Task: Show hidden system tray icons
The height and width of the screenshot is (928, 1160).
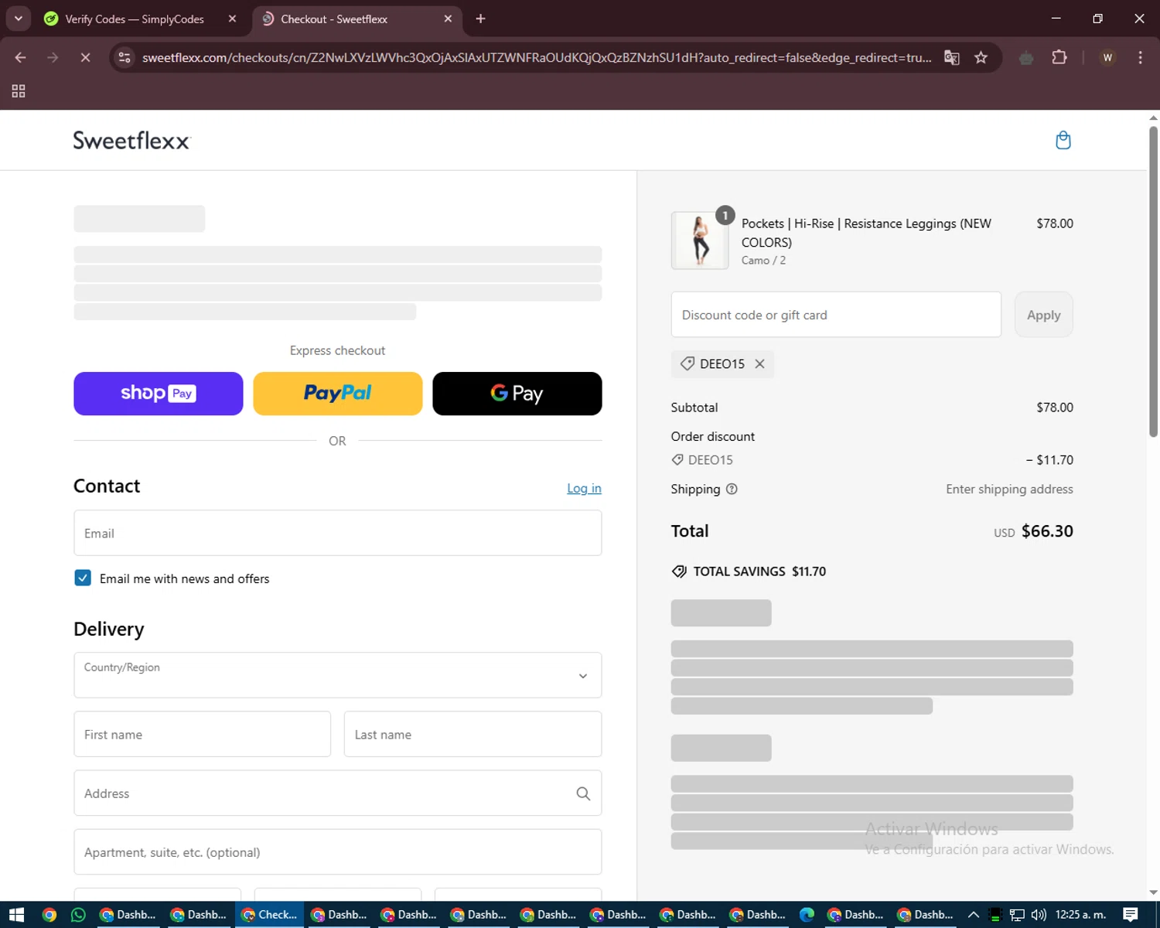Action: pos(974,915)
